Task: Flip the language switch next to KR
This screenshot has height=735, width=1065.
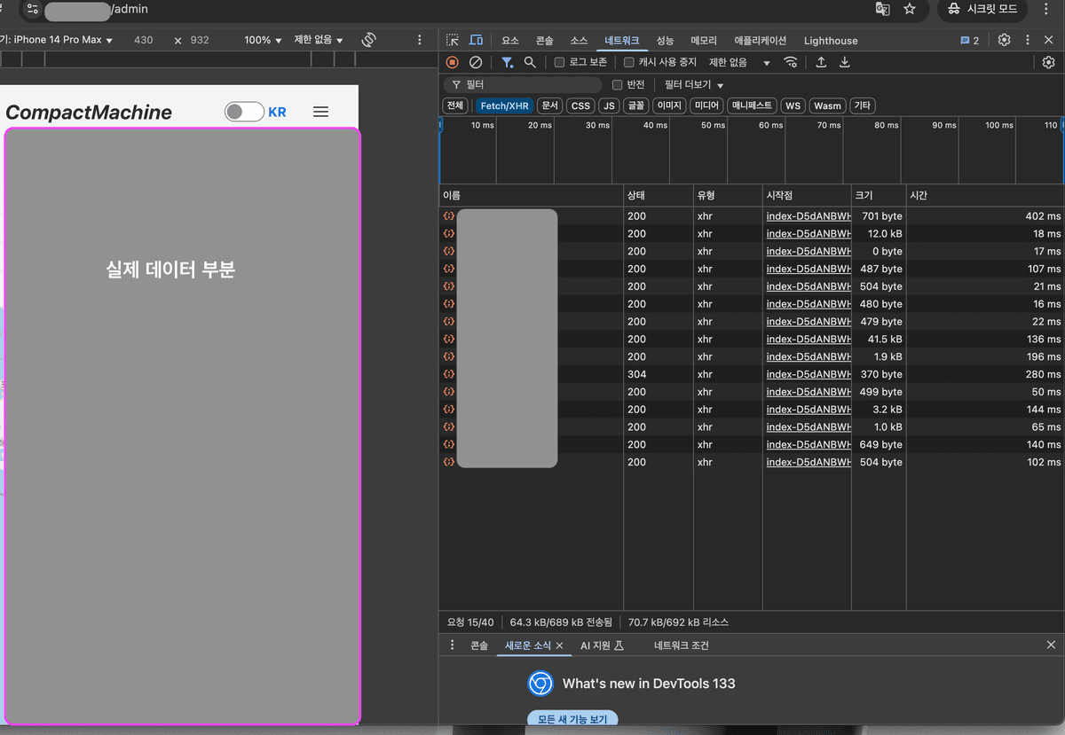Action: (x=244, y=112)
